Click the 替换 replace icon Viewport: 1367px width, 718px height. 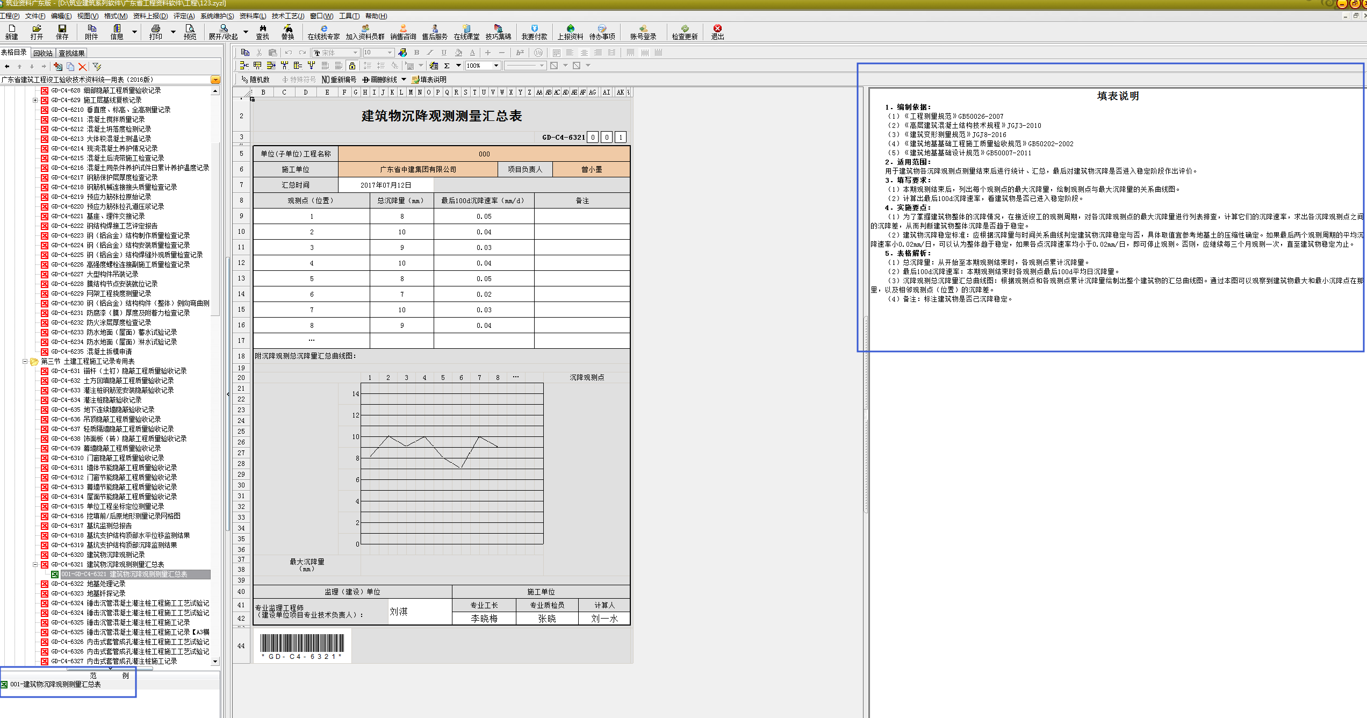[x=287, y=32]
